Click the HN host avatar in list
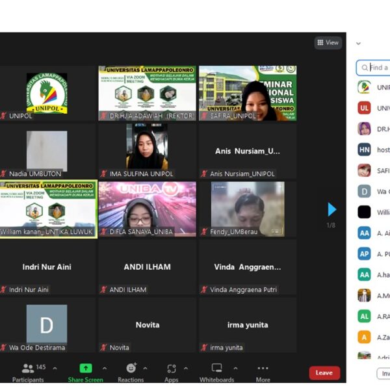 click(364, 149)
